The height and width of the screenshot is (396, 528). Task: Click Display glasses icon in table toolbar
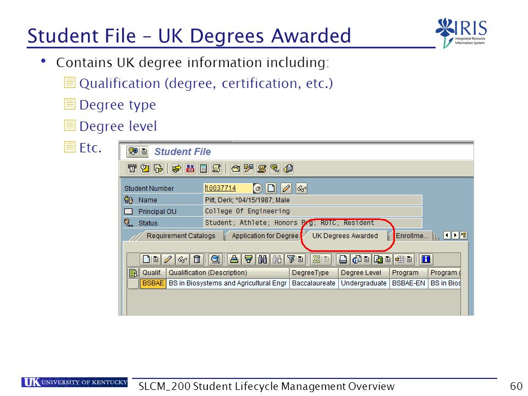click(183, 259)
